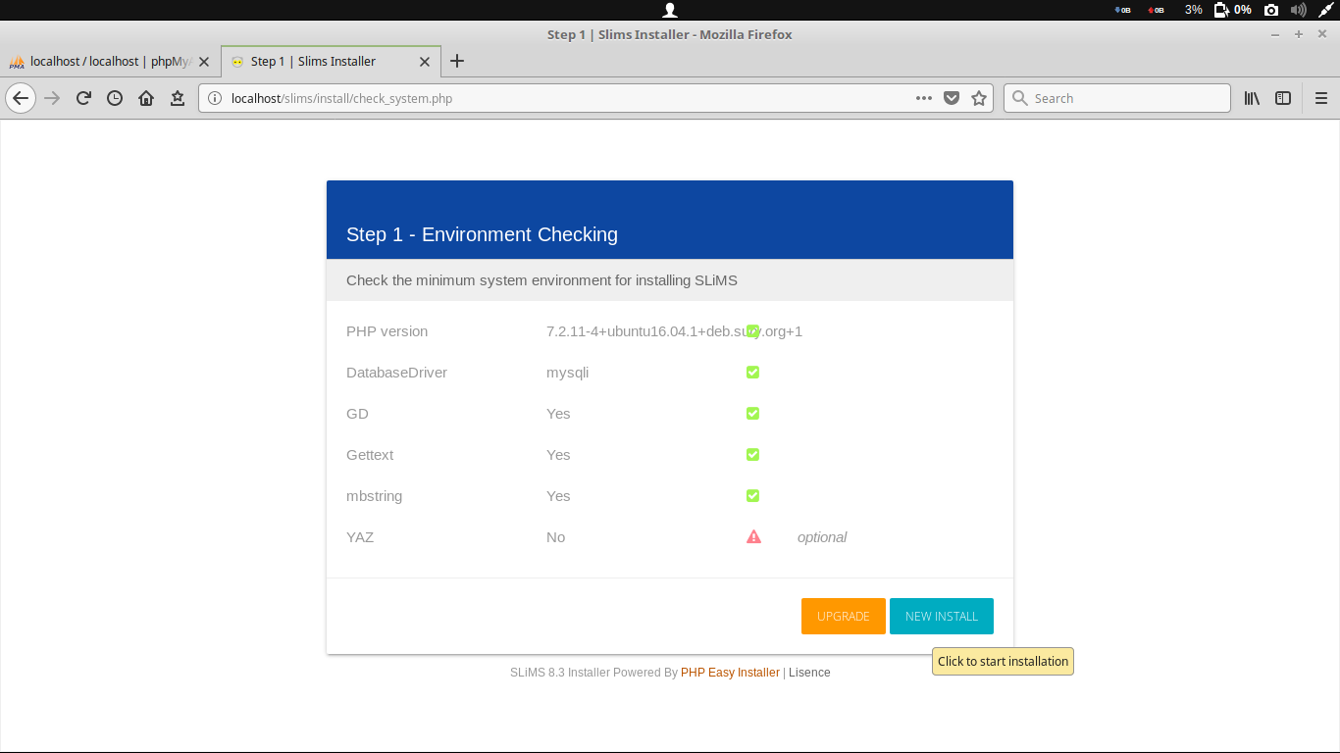Reload the current page
The width and height of the screenshot is (1340, 753).
click(83, 98)
